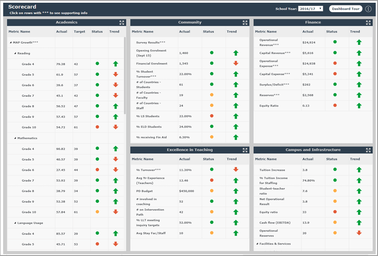Select the $450,000 PD Budget value
378x256 pixels.
[x=187, y=191]
